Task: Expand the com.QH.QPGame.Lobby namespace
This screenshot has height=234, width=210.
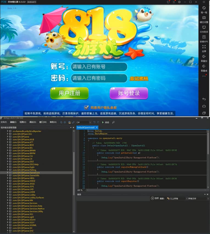Action: click(7, 195)
